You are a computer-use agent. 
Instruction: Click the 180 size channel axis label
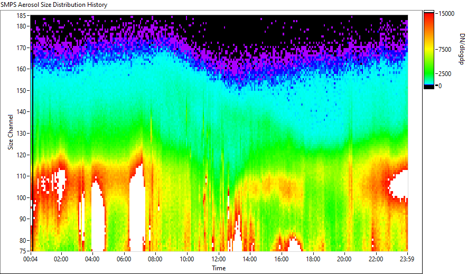pos(21,26)
